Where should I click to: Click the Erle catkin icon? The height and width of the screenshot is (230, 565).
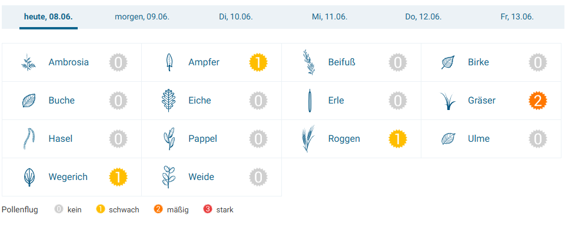tap(310, 101)
